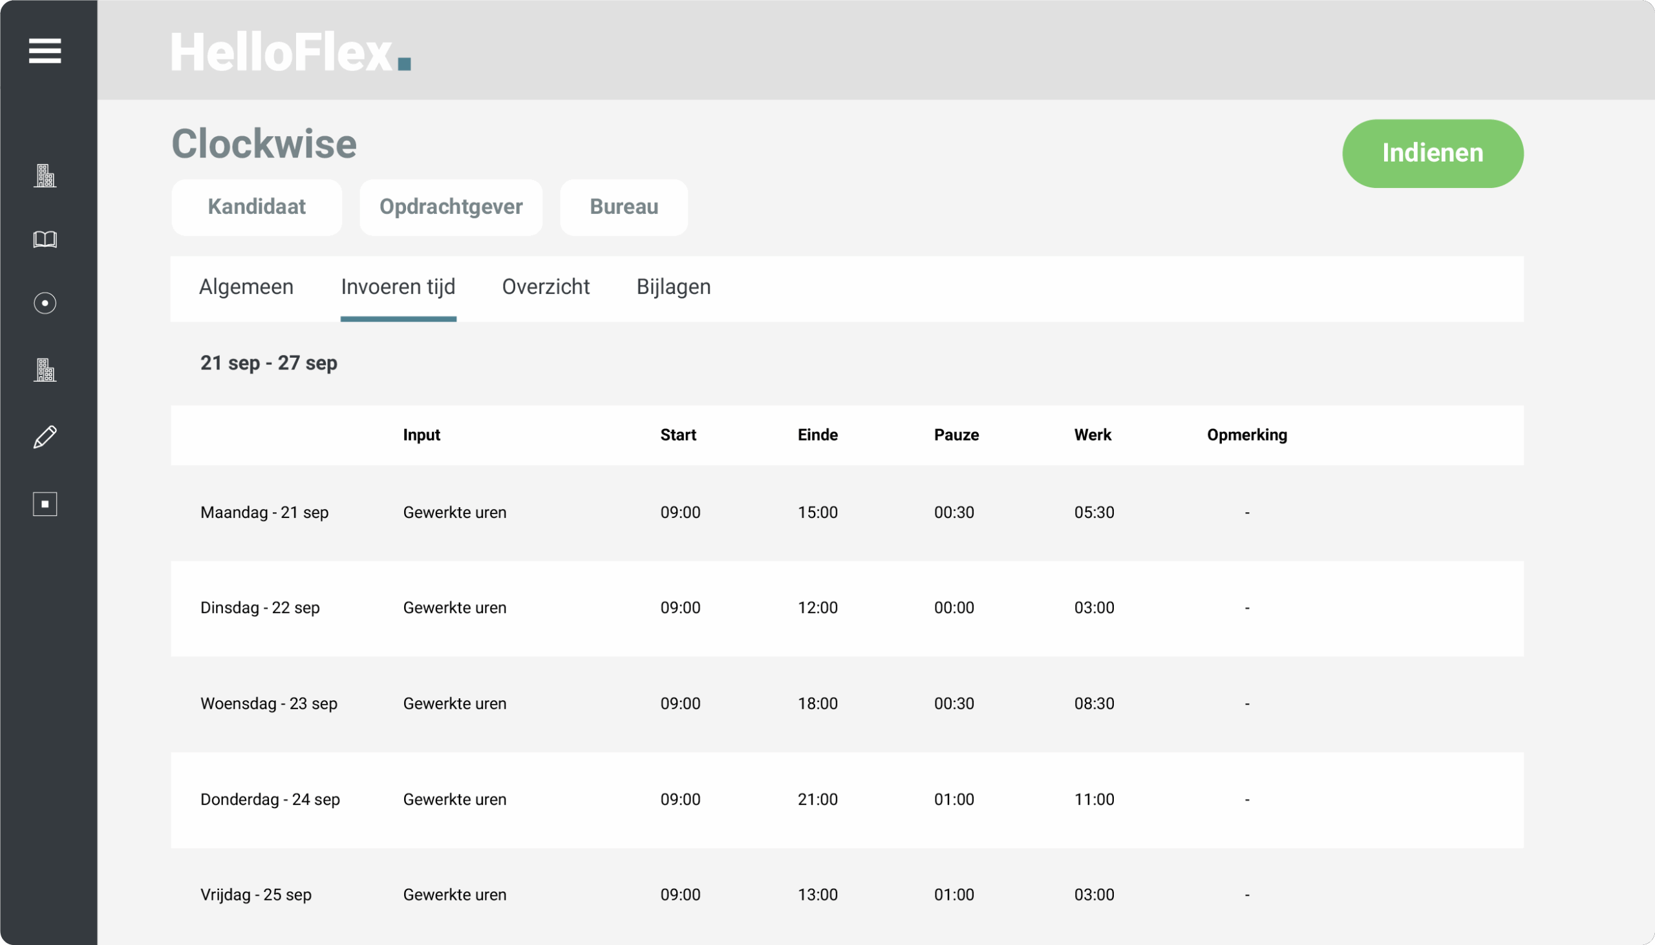The height and width of the screenshot is (945, 1655).
Task: Click start time for Maandag 21 sep
Action: (680, 513)
